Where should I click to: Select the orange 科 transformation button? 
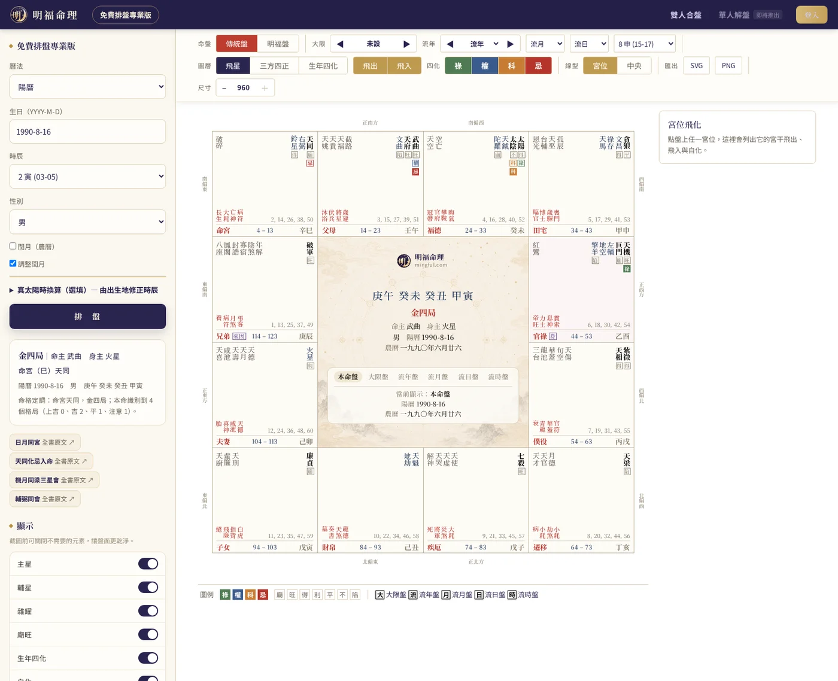[512, 66]
